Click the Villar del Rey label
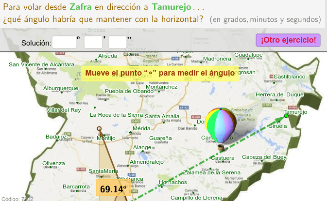Viewport: 328px width, 202px height. coord(64,110)
